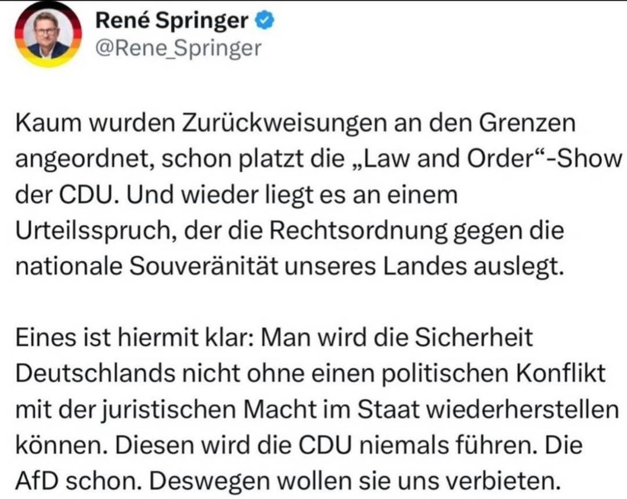Click the word "angeordnet" in second line
Image resolution: width=627 pixels, height=499 pixels.
(x=85, y=159)
